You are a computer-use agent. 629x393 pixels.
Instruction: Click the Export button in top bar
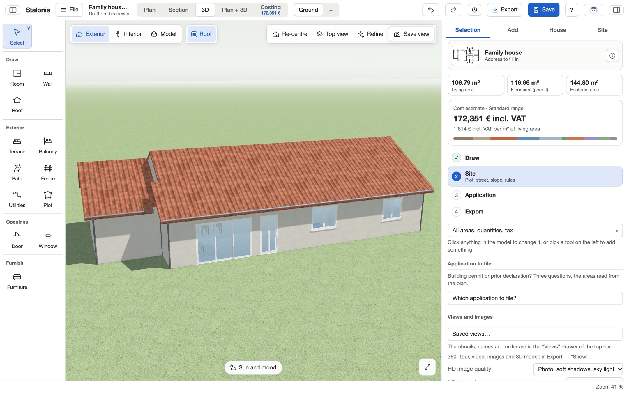pos(505,10)
